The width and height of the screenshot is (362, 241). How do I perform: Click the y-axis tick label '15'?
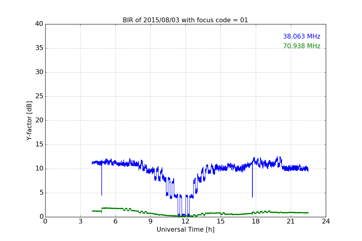(x=39, y=145)
